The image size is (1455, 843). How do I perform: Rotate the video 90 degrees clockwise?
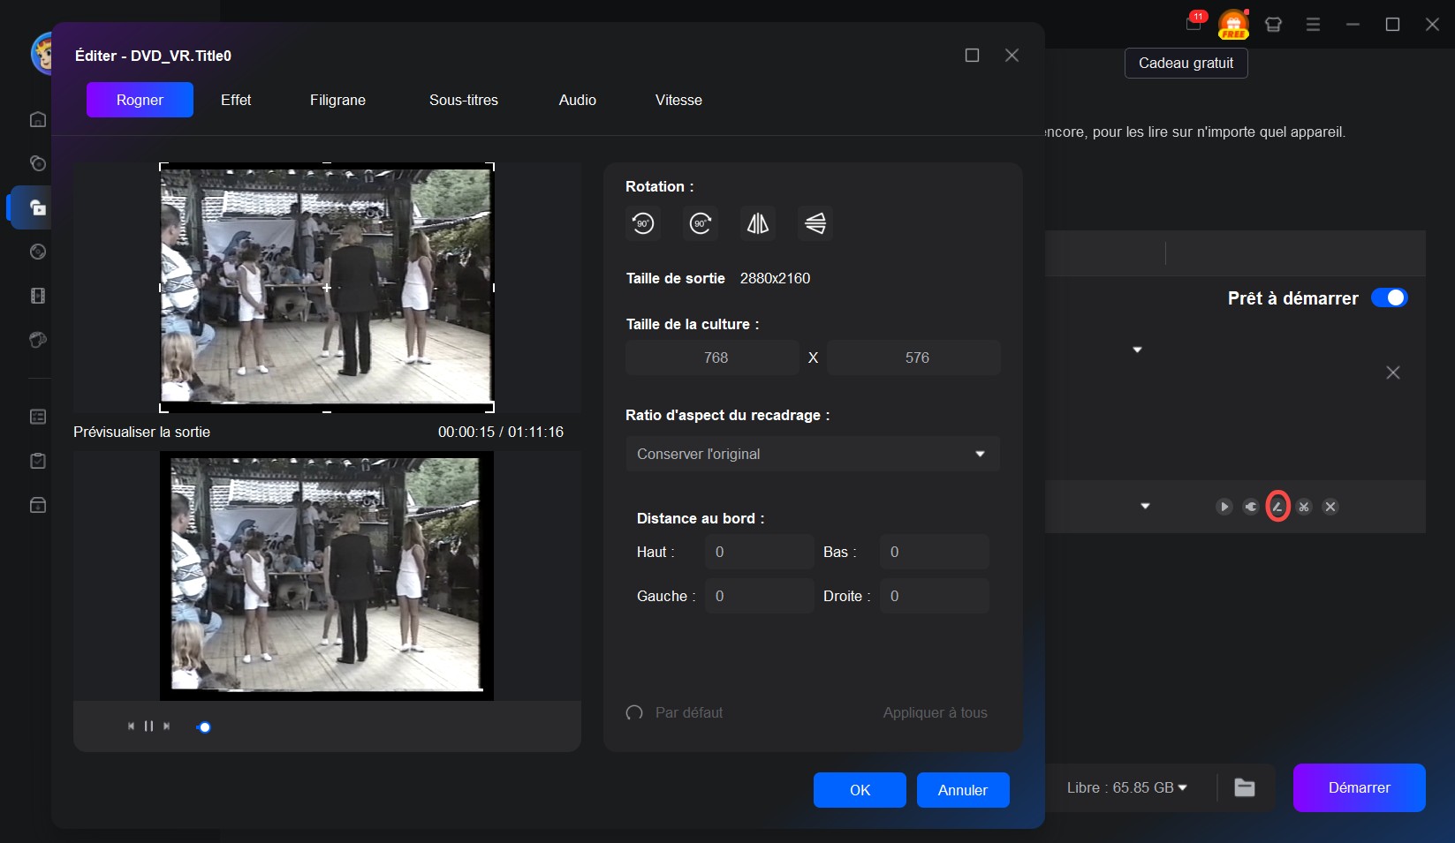coord(701,223)
